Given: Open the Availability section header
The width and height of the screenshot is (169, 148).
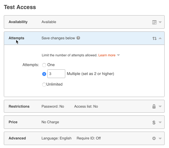Looking at the screenshot, I should (18, 22).
